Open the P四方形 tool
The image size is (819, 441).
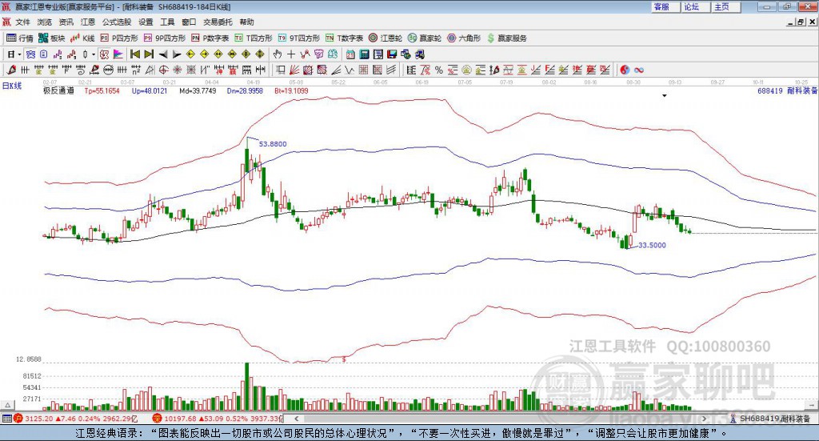(x=118, y=38)
